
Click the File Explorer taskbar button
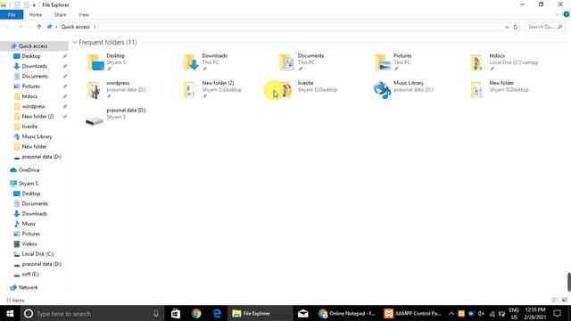[x=260, y=313]
